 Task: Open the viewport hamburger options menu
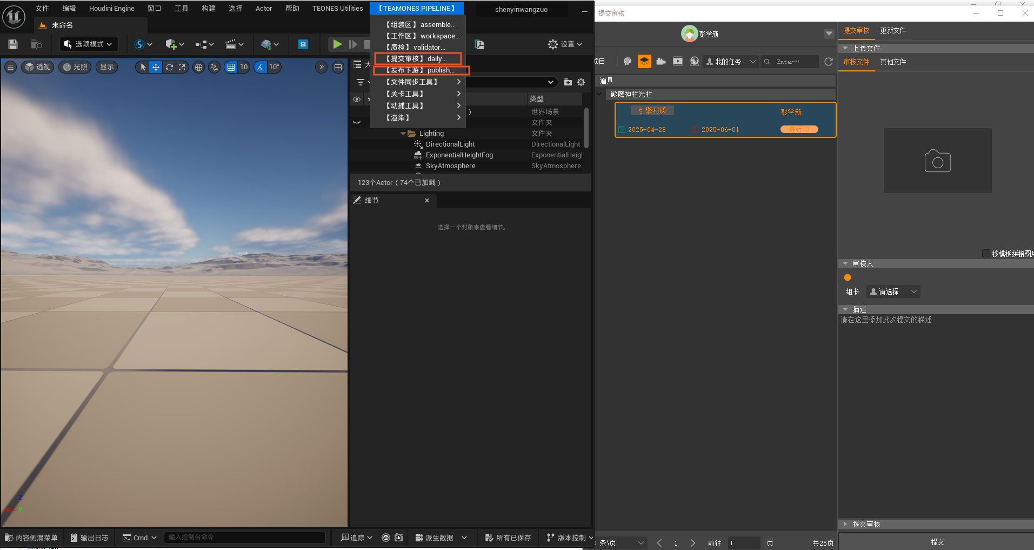point(10,67)
